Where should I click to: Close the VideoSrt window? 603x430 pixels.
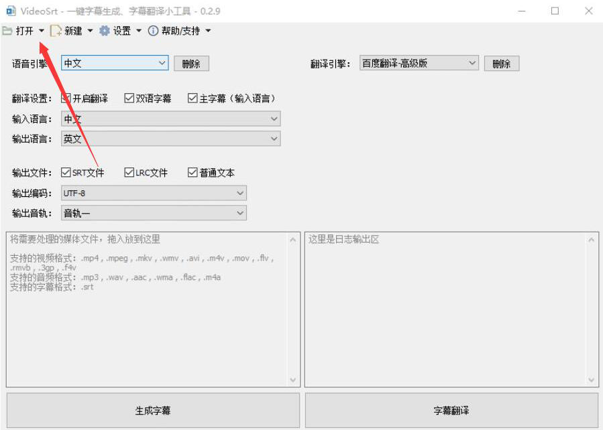[x=589, y=11]
